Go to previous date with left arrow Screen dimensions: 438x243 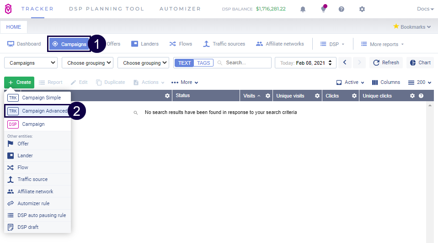tap(346, 63)
